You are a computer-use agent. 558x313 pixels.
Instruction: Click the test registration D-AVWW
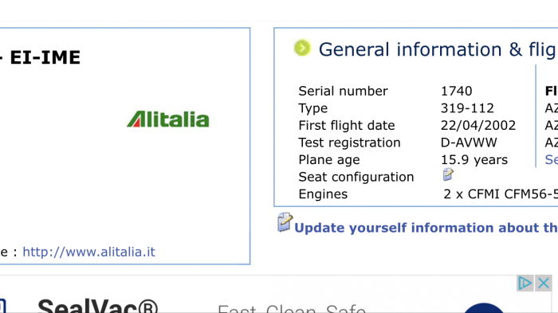point(469,143)
